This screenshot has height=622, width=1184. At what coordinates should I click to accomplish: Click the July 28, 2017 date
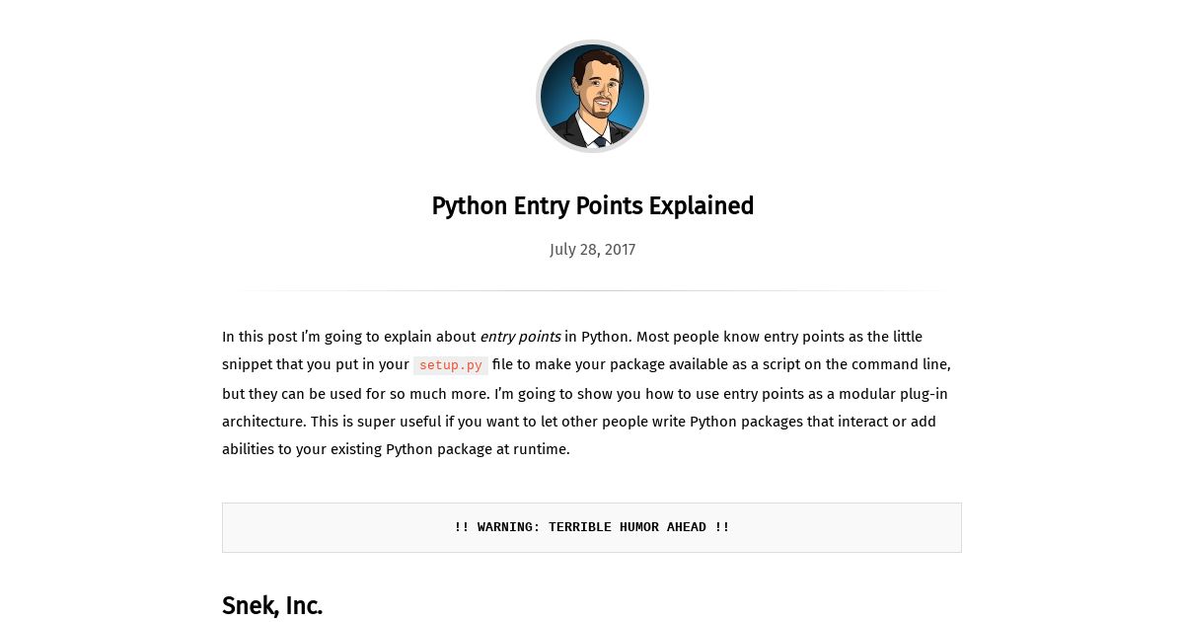pos(592,250)
